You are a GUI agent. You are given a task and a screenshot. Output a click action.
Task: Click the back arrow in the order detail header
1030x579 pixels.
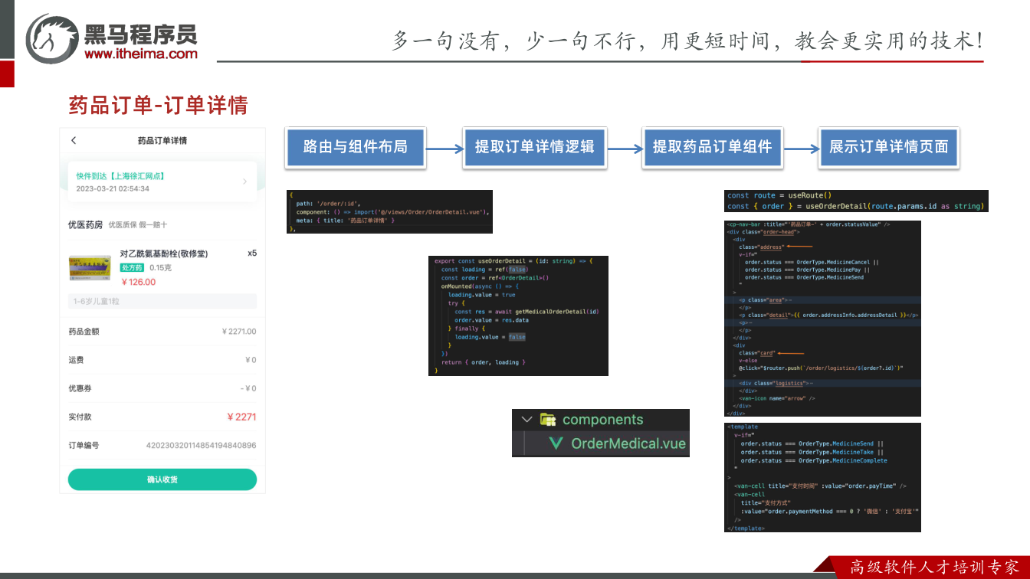74,141
